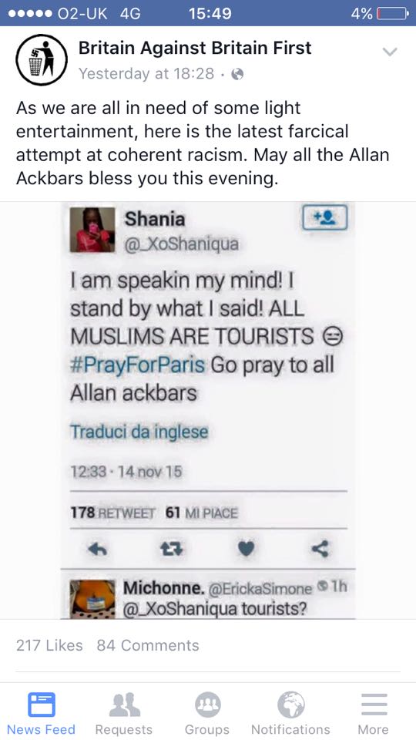Open the Notifications tab
This screenshot has height=740, width=416.
click(290, 713)
